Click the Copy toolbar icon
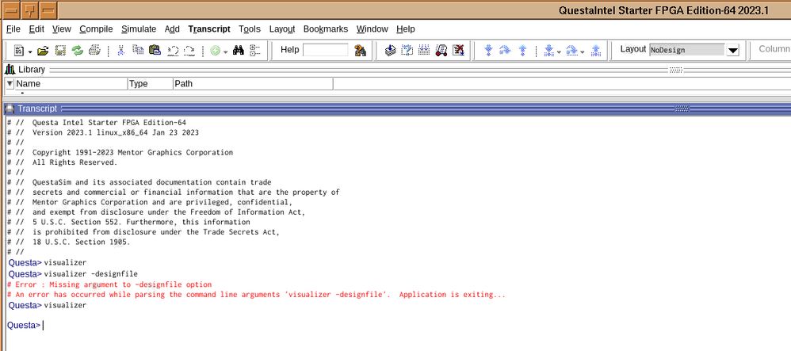Screen dimensions: 791x351 [x=138, y=51]
